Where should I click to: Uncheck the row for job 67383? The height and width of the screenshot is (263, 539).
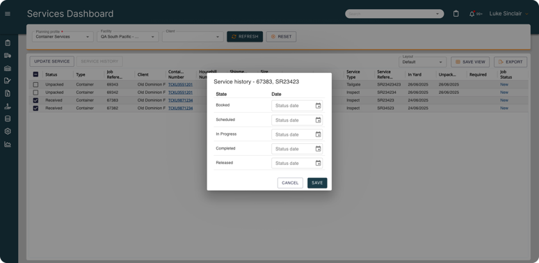(x=35, y=100)
